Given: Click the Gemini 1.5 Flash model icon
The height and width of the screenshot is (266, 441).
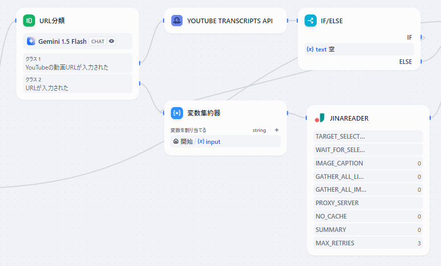Looking at the screenshot, I should pos(31,41).
